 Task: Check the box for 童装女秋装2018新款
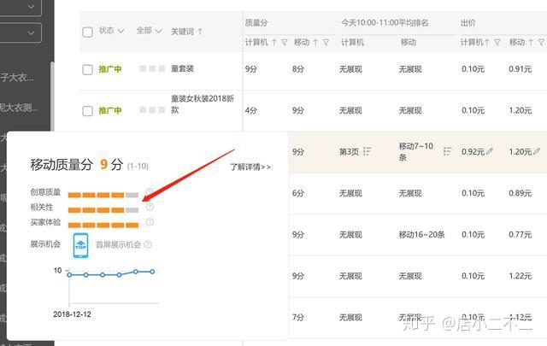[x=87, y=111]
